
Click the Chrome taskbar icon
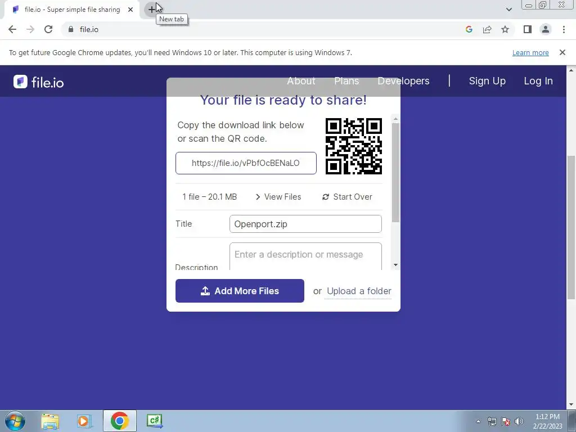pos(119,421)
